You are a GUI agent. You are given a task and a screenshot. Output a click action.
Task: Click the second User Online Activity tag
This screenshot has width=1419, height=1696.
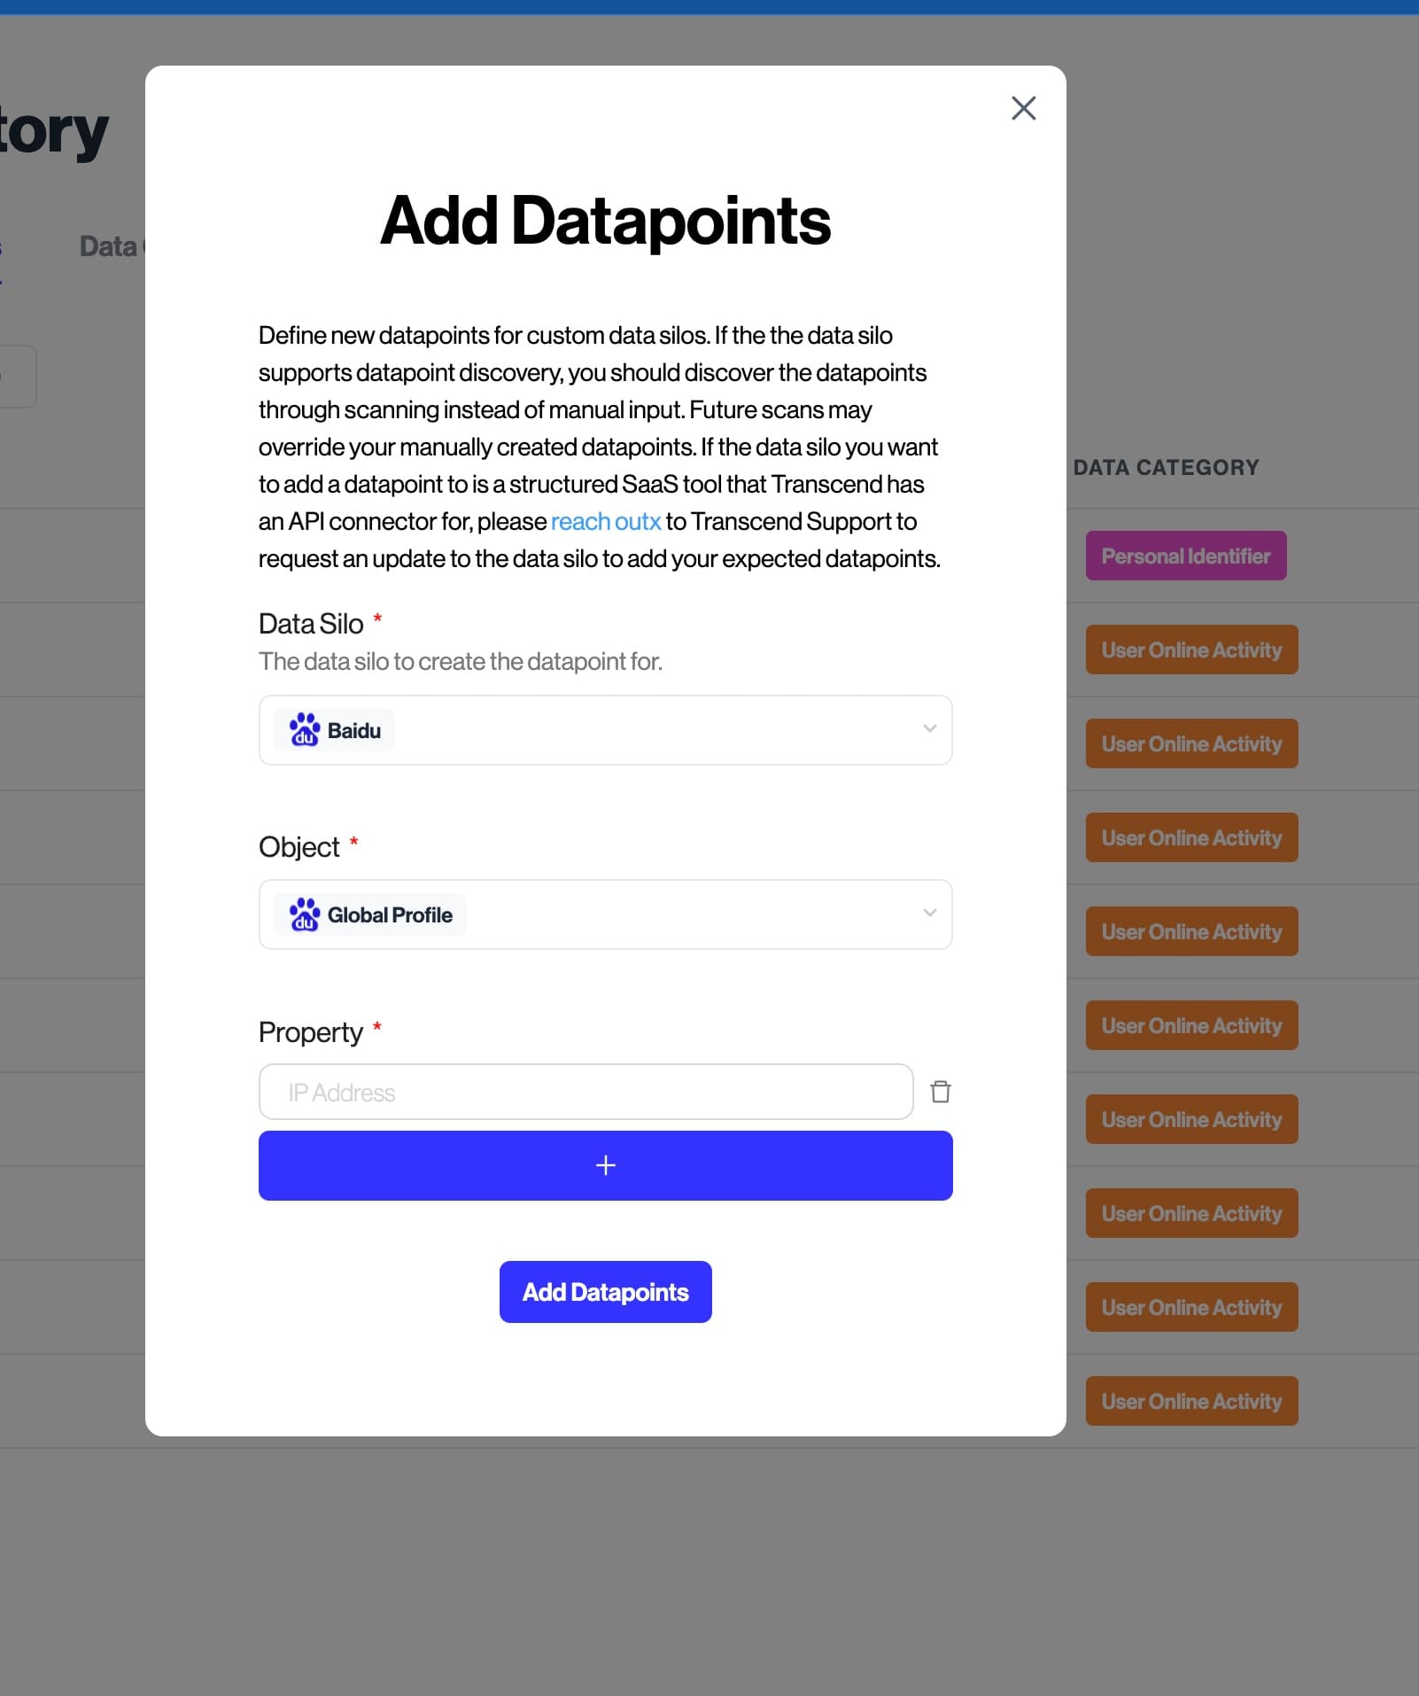point(1191,743)
